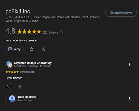139x111 pixels.
Task: Click the business address text
Action: coord(53,19)
